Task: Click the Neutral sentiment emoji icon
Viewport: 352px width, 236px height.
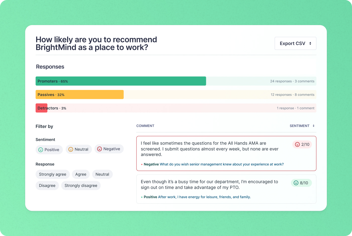Action: pos(70,149)
